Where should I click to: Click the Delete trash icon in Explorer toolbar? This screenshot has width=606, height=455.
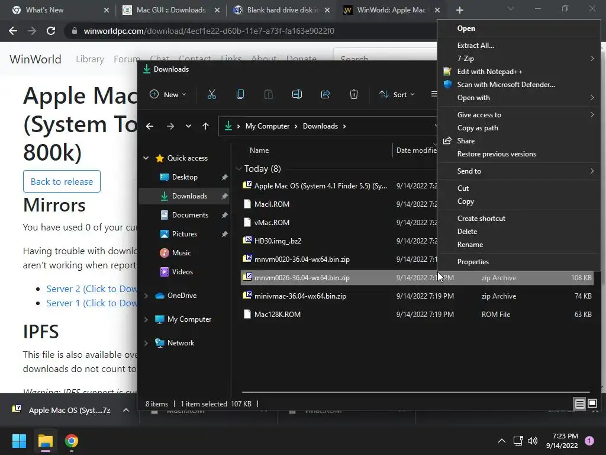tap(354, 94)
